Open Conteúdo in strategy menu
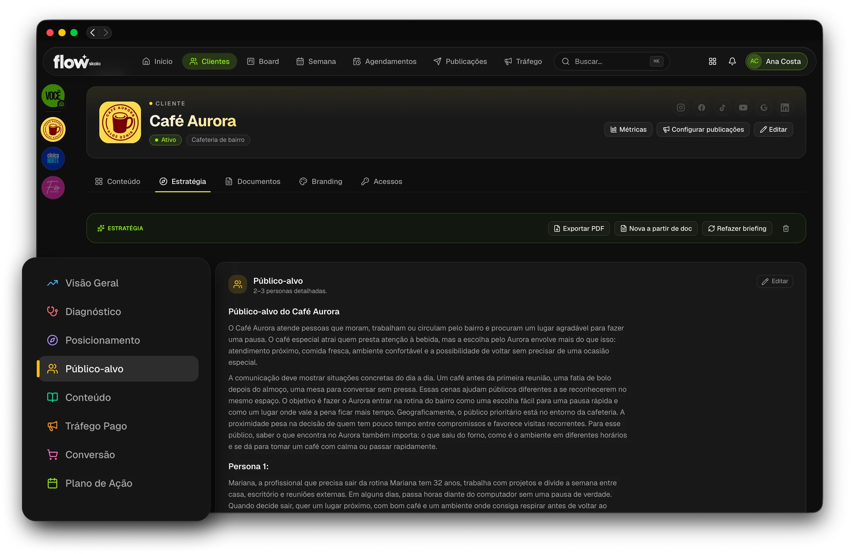 coord(118,397)
